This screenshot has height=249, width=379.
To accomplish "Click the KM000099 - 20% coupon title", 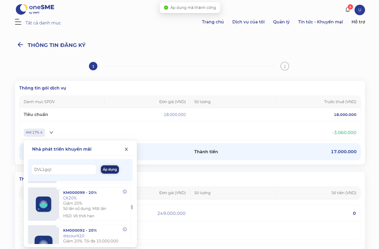I will pyautogui.click(x=80, y=193).
